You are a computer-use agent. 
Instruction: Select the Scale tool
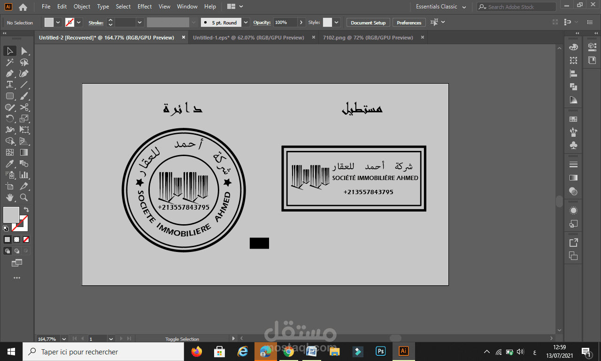click(x=24, y=118)
